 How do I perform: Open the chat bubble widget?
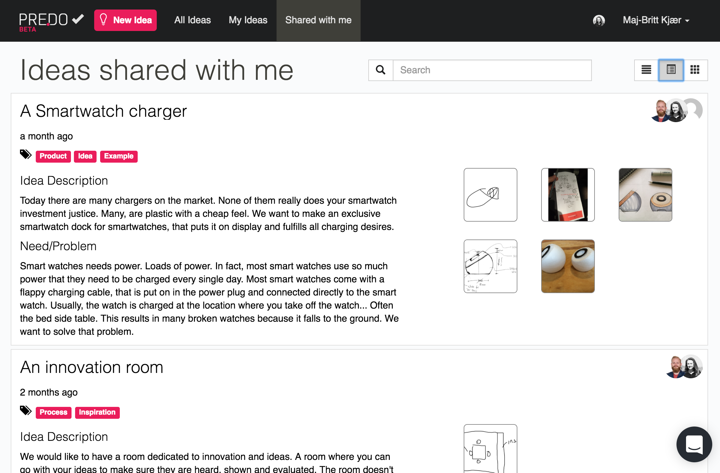[x=694, y=444]
